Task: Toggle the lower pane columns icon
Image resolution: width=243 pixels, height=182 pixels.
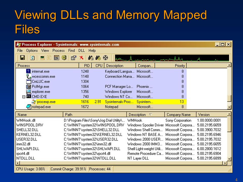Action: tap(56, 58)
